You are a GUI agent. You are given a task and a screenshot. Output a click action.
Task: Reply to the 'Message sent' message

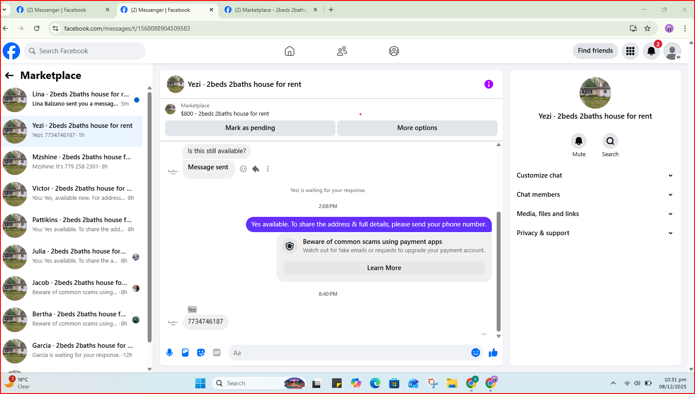(x=256, y=169)
